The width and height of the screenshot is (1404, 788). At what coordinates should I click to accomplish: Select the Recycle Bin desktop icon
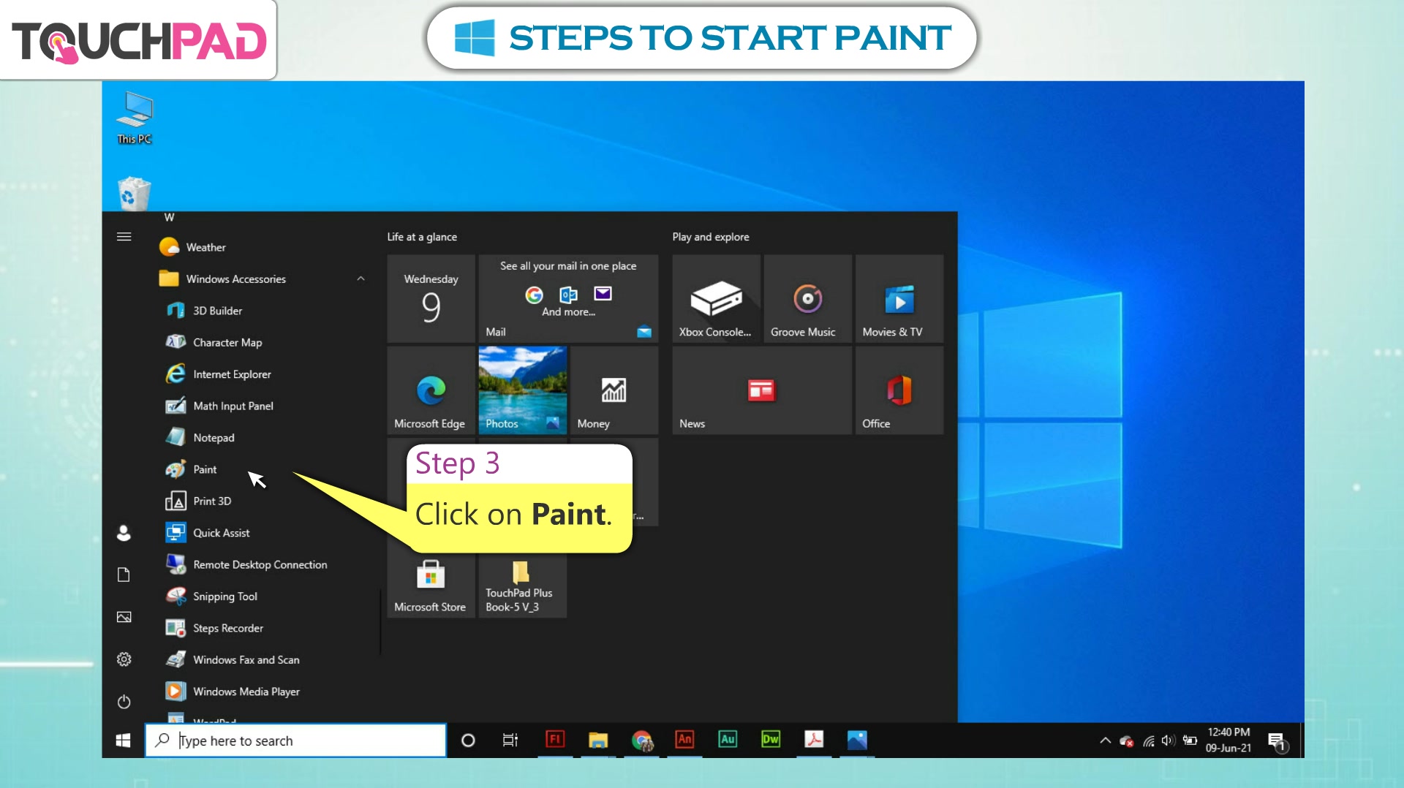tap(134, 194)
